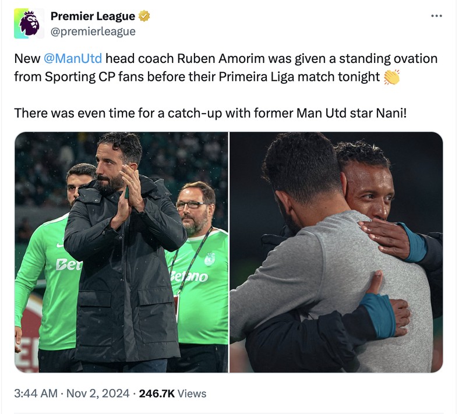The height and width of the screenshot is (414, 466).
Task: Click the 3:44 AM timestamp
Action: 35,394
